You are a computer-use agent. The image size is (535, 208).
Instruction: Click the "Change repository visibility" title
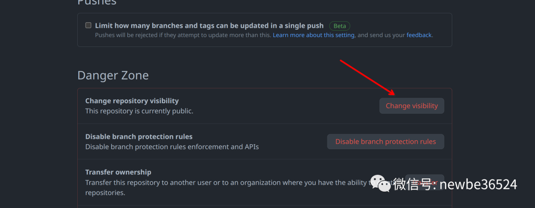point(132,101)
